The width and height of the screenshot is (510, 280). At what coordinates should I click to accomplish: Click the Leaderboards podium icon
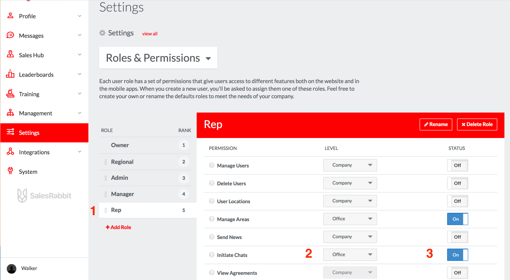[10, 74]
